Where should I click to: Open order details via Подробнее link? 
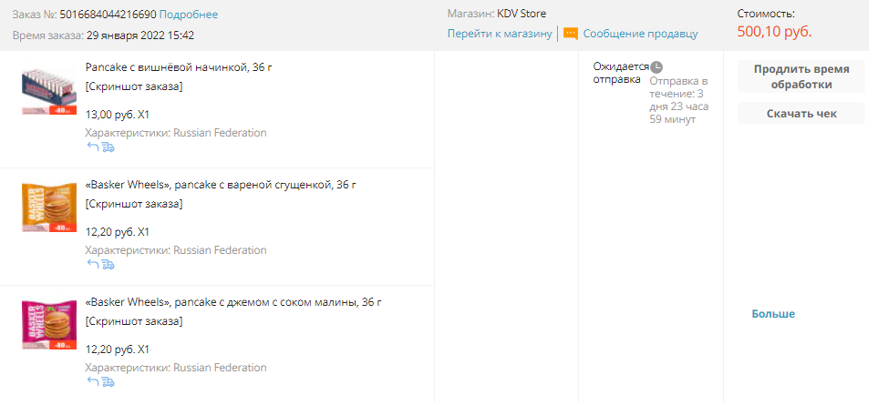coord(189,15)
